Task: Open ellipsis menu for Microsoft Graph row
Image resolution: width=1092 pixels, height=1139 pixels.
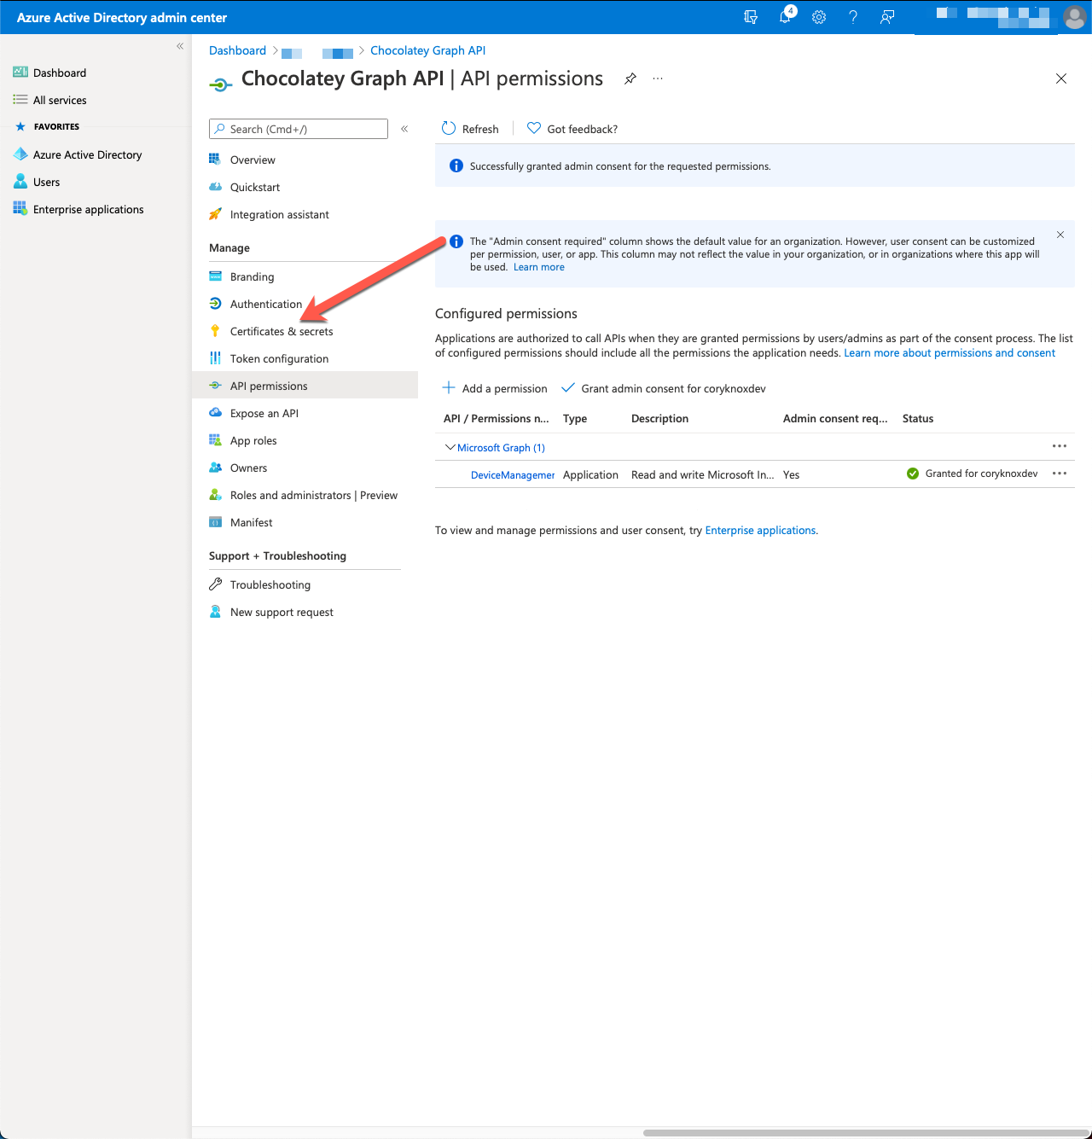Action: (1060, 446)
